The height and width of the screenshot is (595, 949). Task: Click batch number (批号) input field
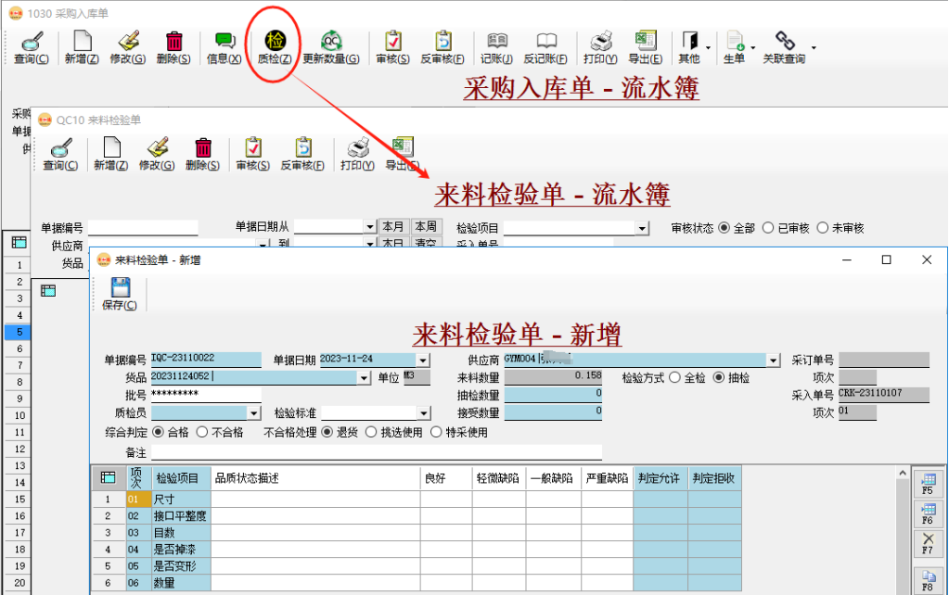click(206, 394)
